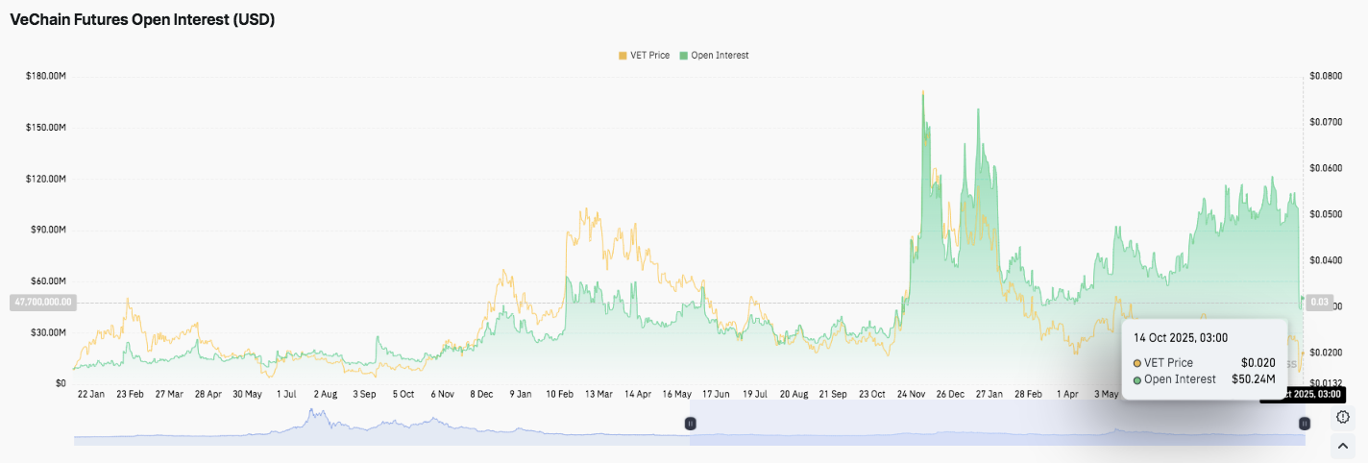Click the octagon alert icon beside the chart
Viewport: 1368px width, 463px height.
[1343, 417]
